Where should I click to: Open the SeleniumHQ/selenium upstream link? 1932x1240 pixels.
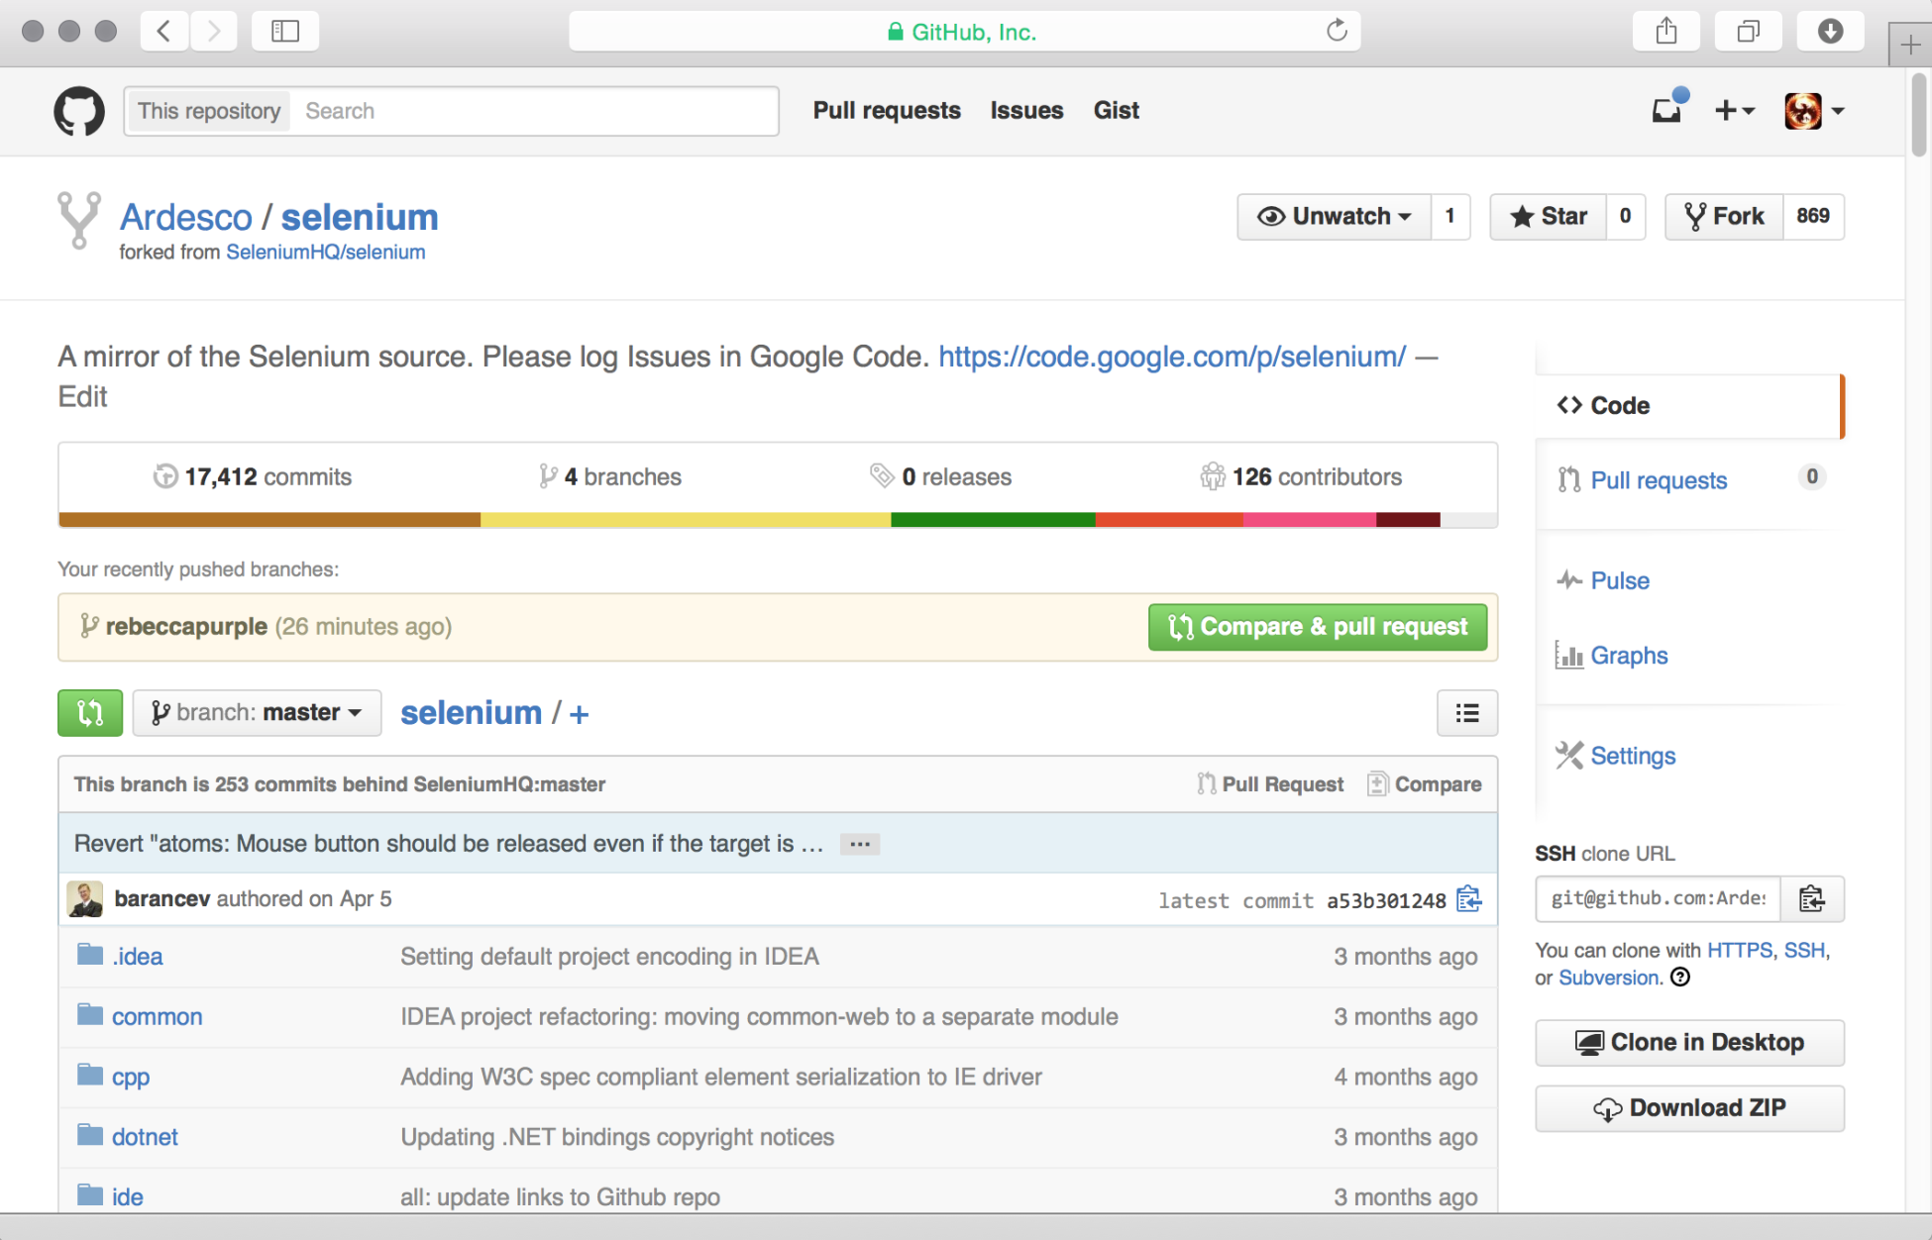click(326, 253)
